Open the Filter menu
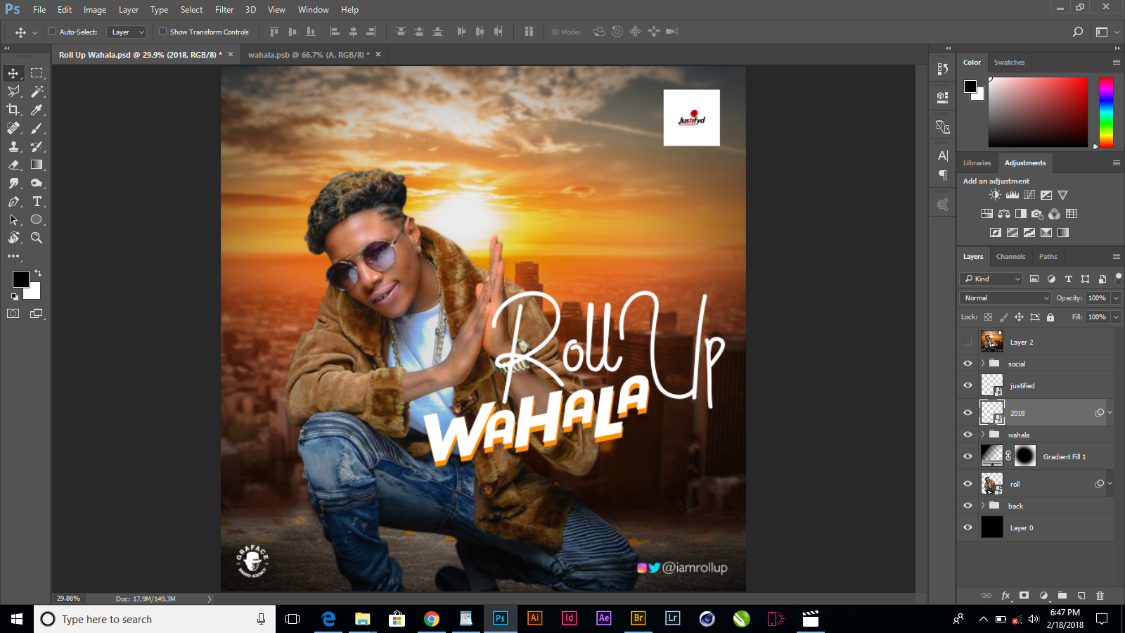Viewport: 1125px width, 633px height. coord(224,9)
